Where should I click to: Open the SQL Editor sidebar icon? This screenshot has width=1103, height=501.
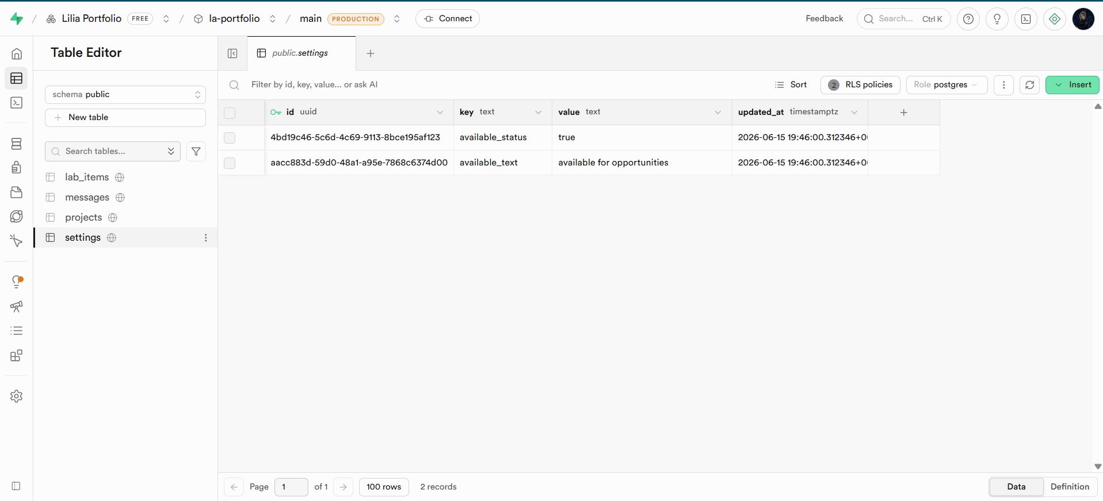17,103
